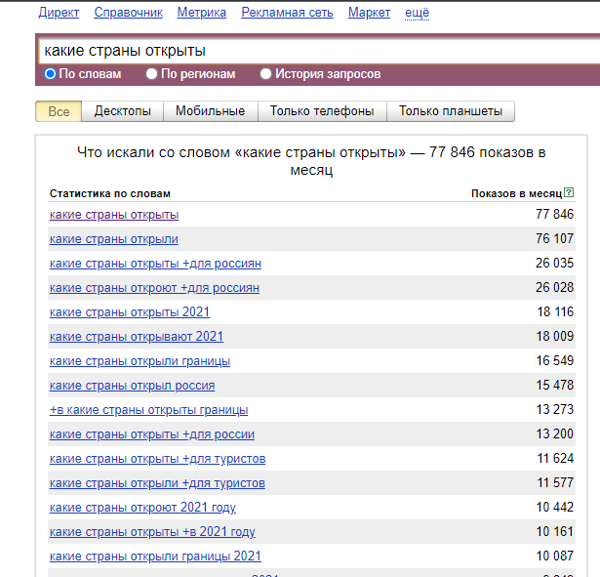
Task: Select the По словам radio button
Action: (x=51, y=74)
